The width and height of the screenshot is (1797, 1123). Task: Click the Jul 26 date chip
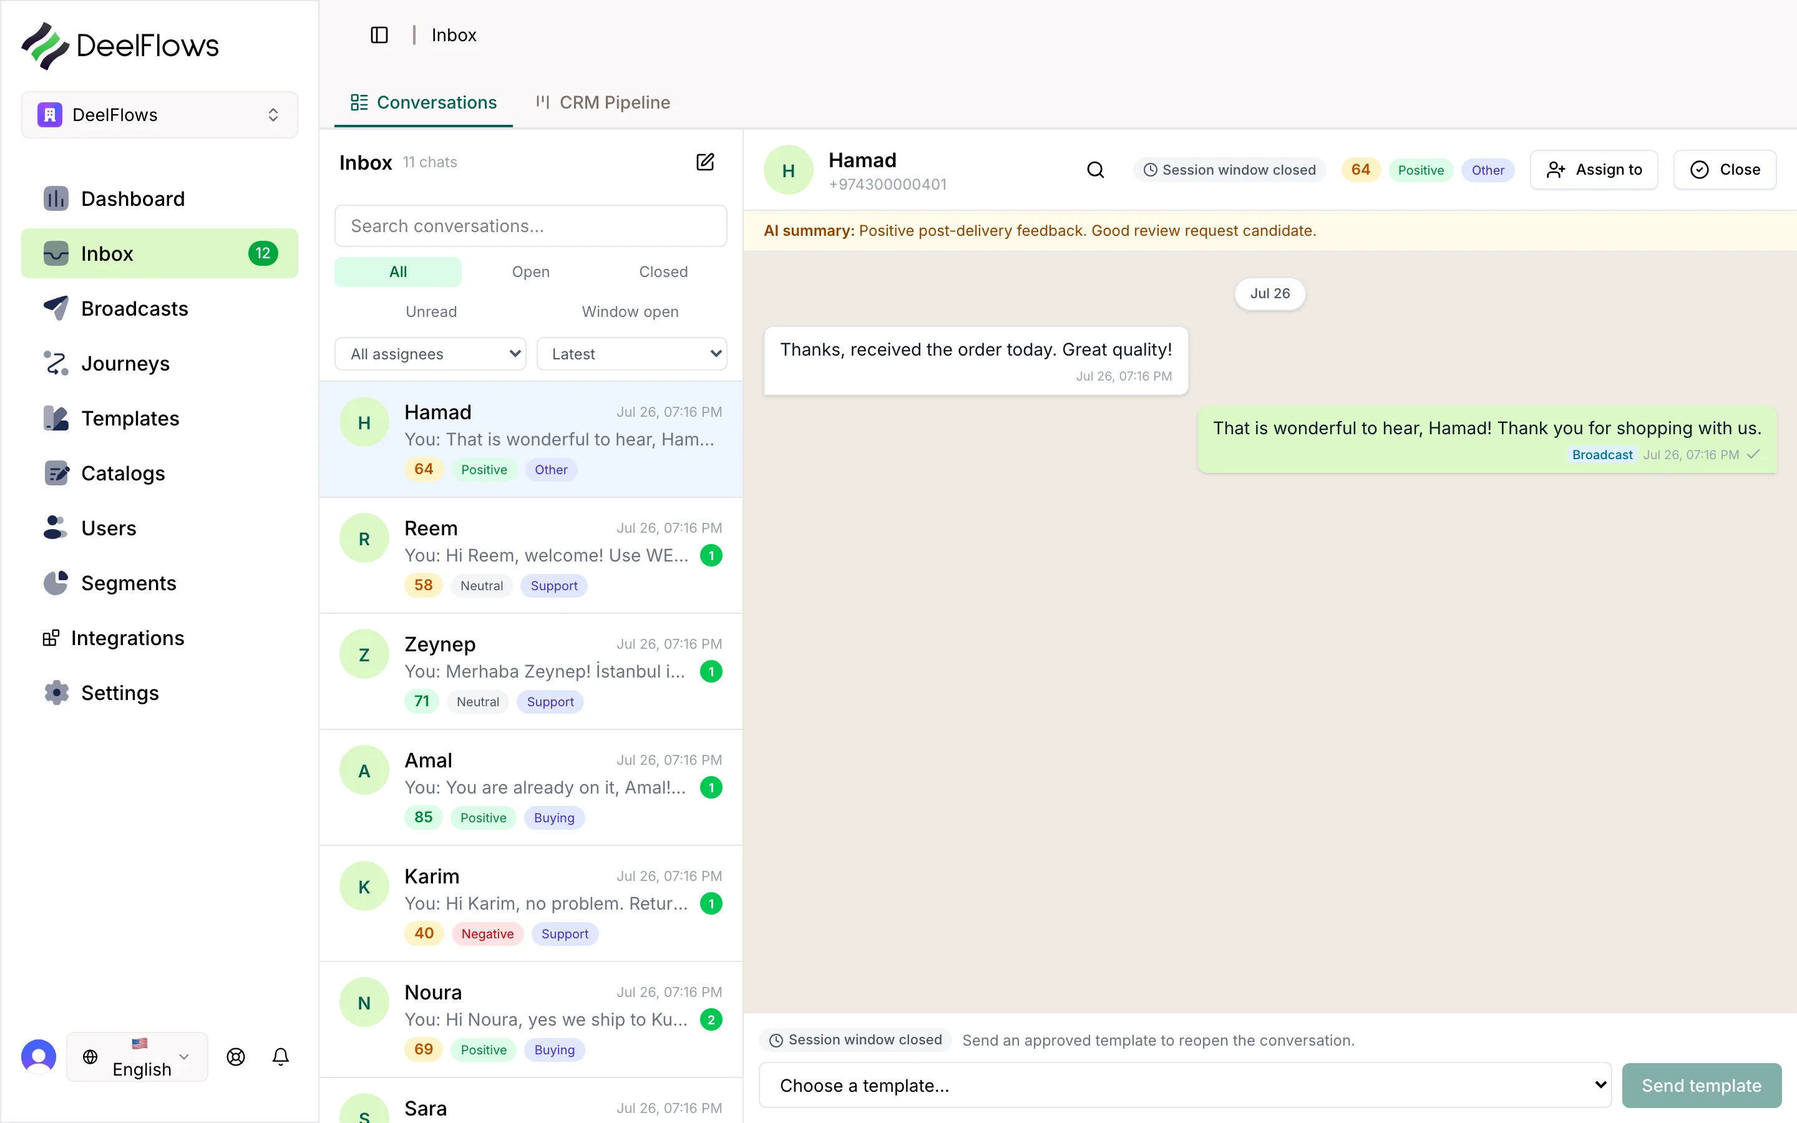[x=1270, y=293]
